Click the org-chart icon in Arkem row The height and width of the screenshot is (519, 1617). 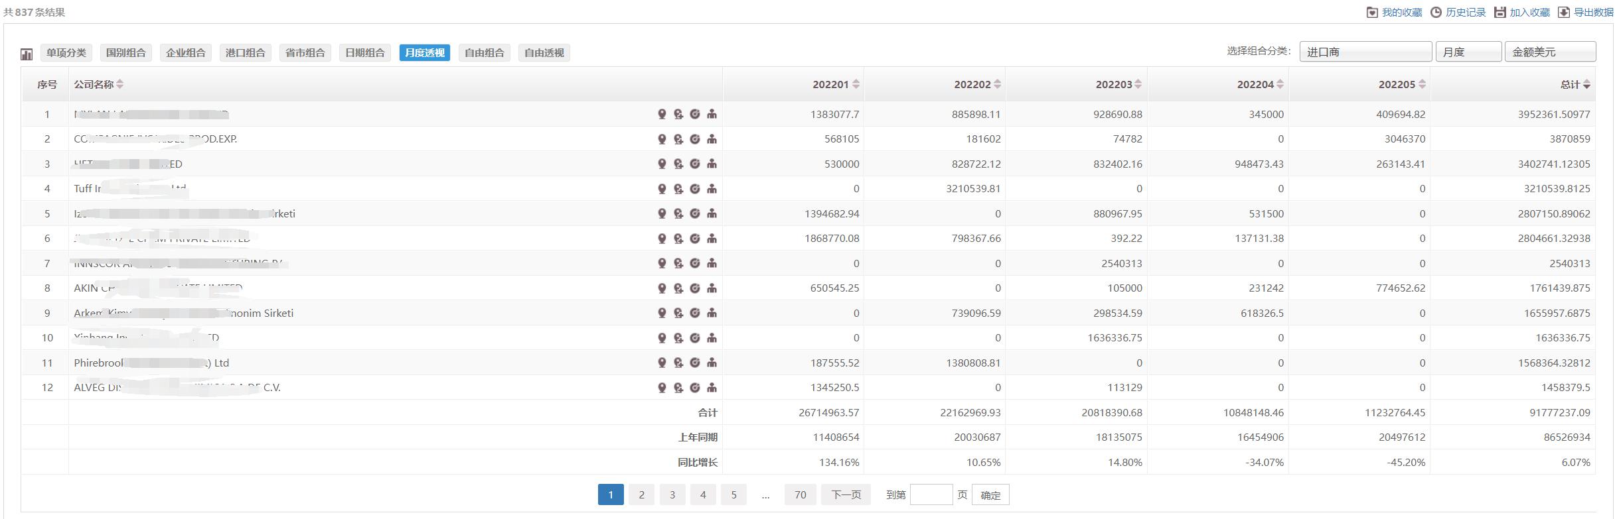click(712, 313)
